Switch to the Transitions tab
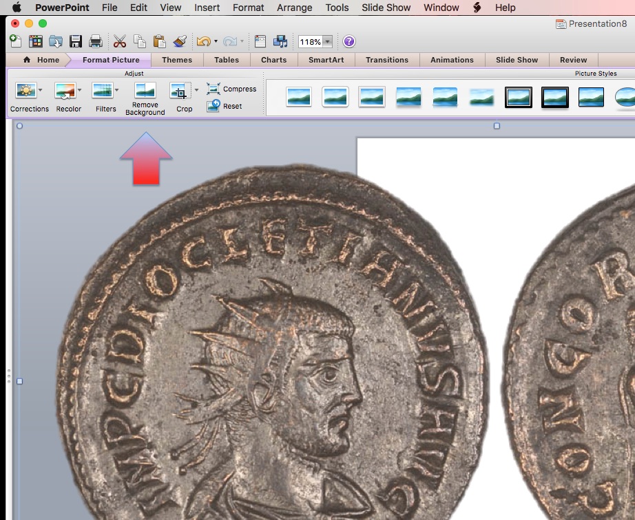635x520 pixels. (387, 60)
